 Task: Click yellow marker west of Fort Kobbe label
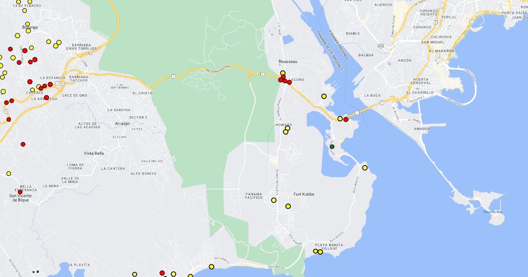[274, 200]
